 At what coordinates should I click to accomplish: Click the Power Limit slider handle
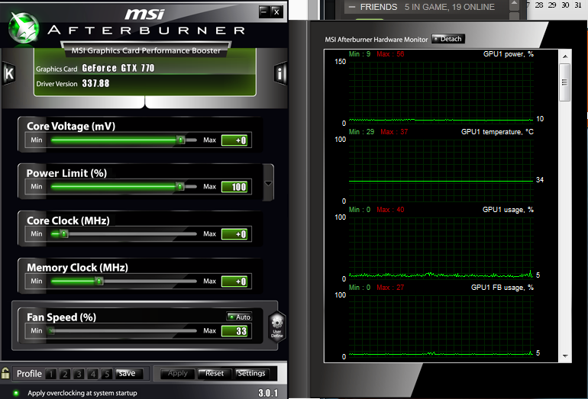[x=180, y=187]
